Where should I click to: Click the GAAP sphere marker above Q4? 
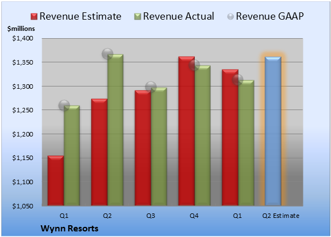[x=194, y=65]
